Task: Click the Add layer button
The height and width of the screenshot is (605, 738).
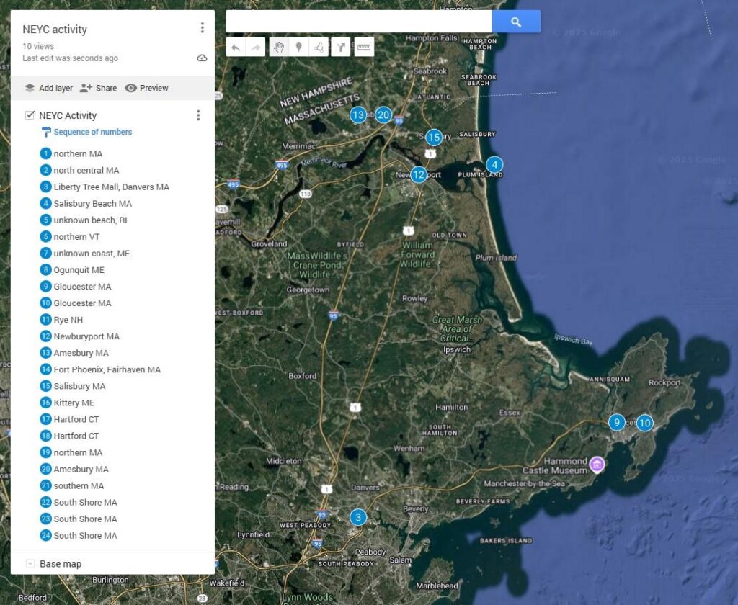Action: tap(48, 88)
